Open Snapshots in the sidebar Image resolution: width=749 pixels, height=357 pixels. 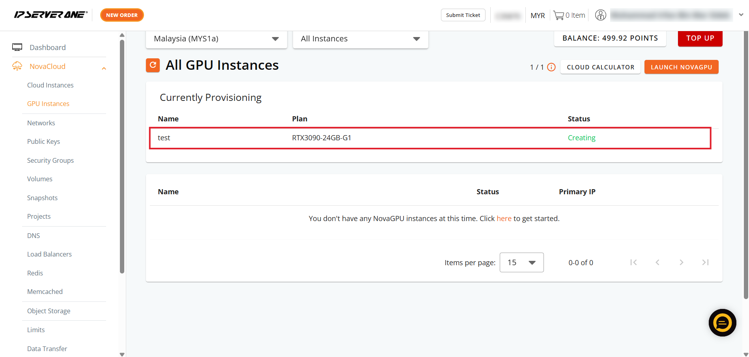42,198
